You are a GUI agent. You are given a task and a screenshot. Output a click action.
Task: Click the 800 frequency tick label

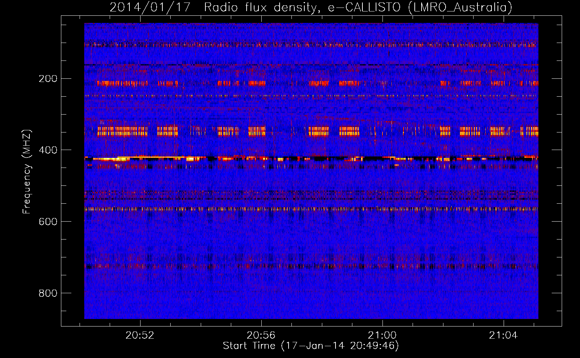click(x=48, y=293)
